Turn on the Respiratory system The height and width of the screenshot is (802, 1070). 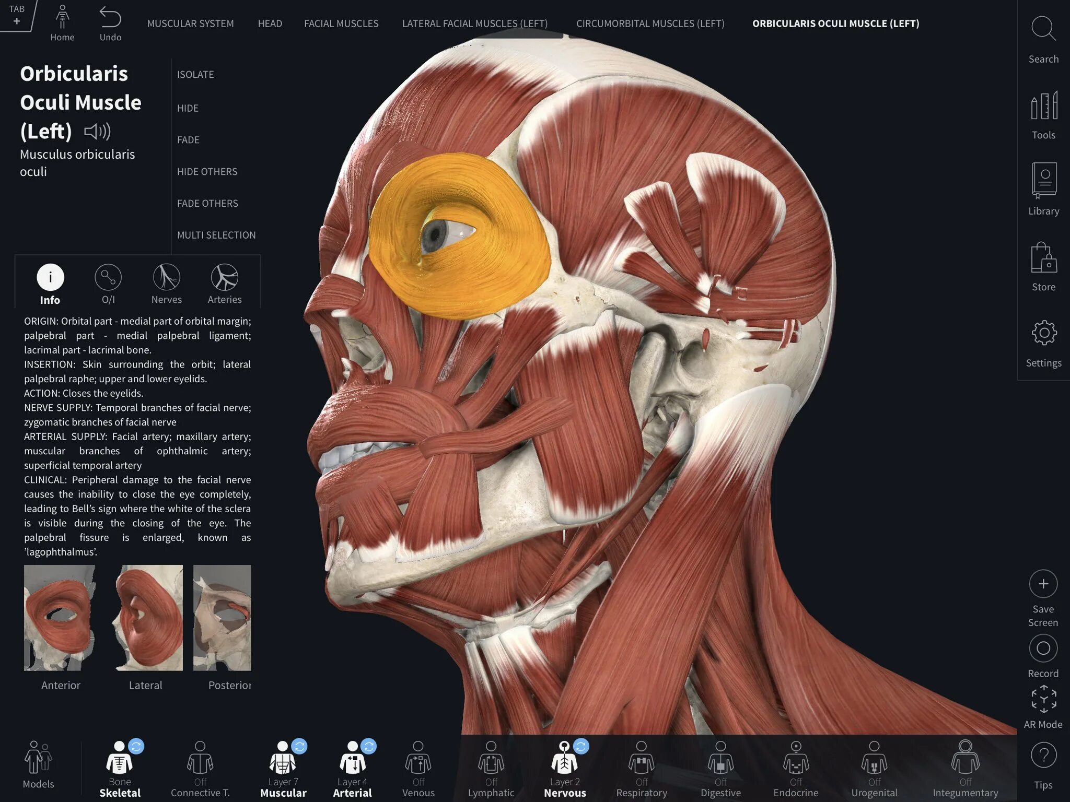(x=642, y=769)
